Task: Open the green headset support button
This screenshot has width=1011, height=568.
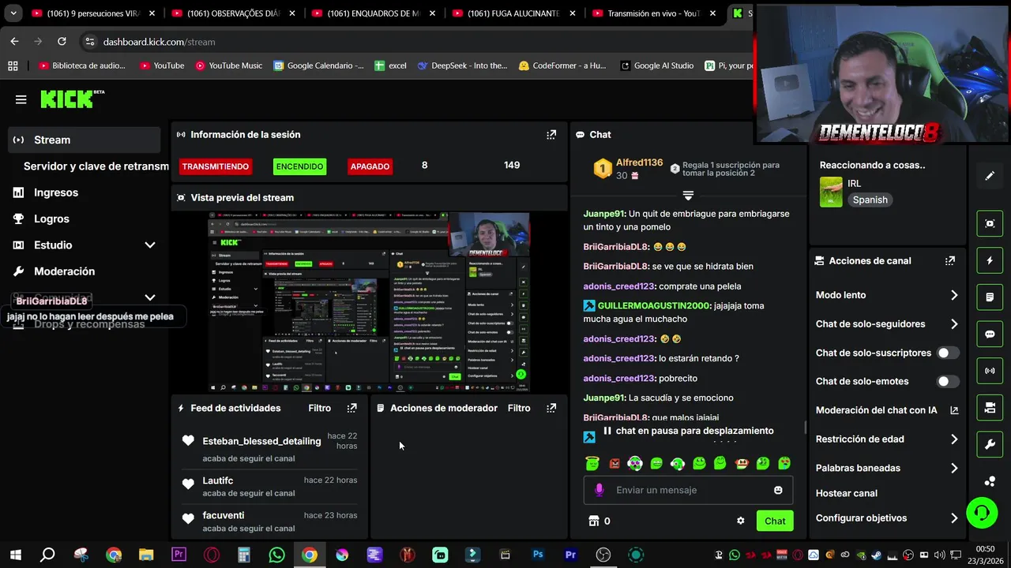Action: tap(982, 514)
